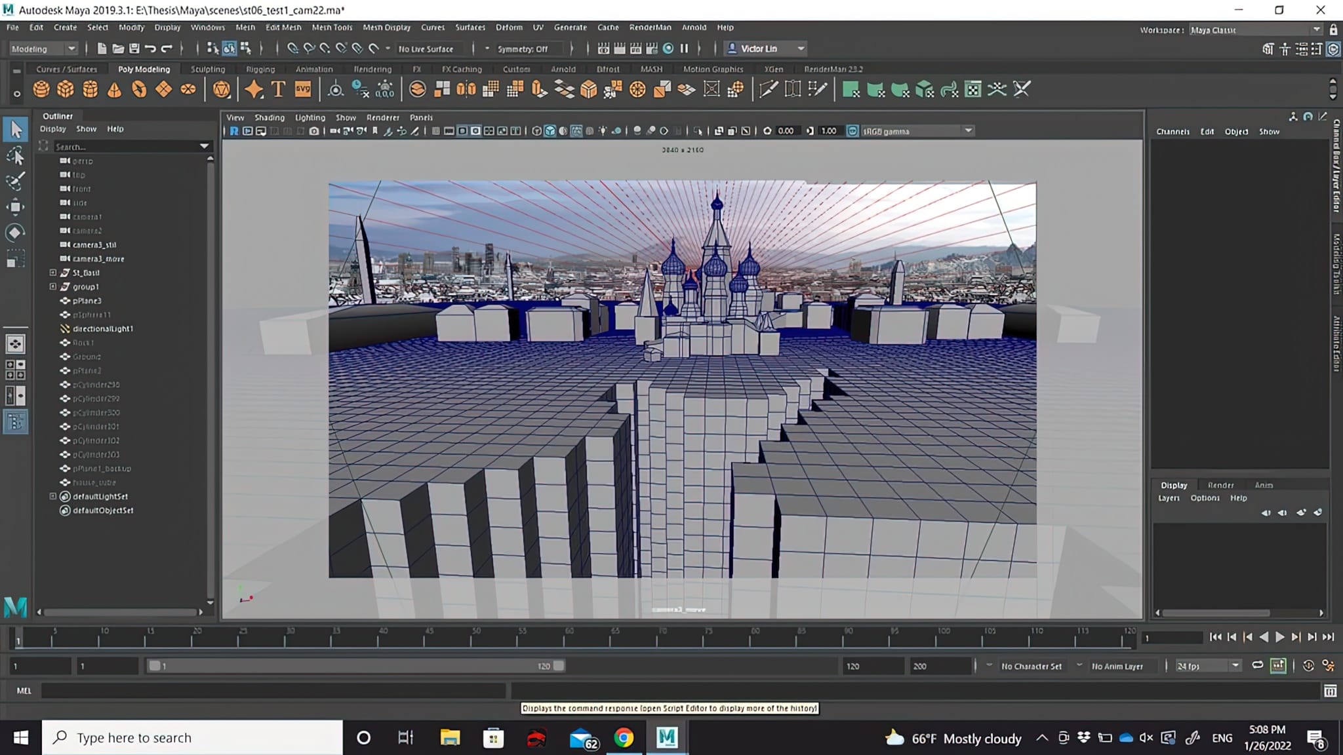Toggle auto keyframe near the timeline
Screen dimensions: 1343x755
1279,665
